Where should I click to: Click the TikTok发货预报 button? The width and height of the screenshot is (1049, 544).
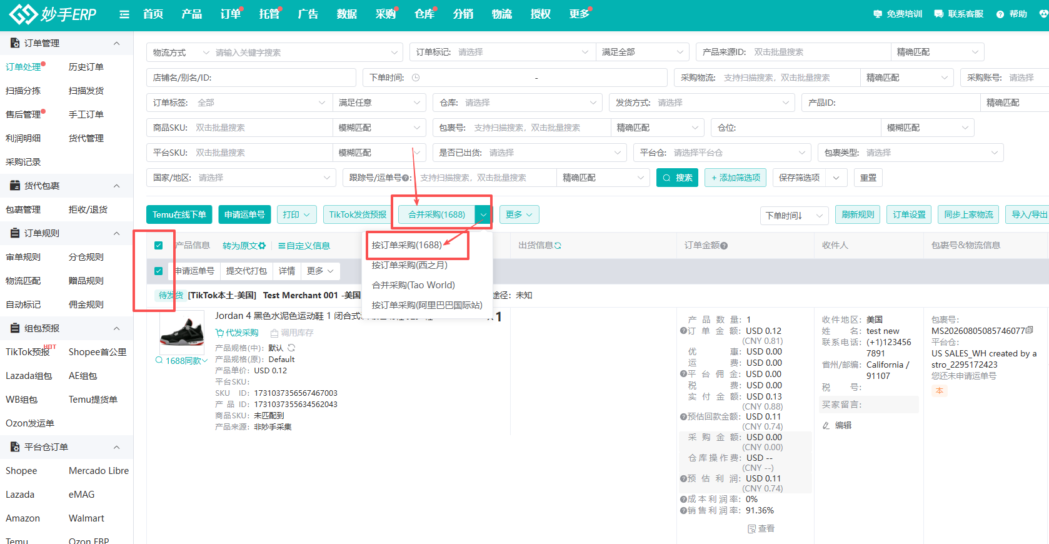(358, 214)
